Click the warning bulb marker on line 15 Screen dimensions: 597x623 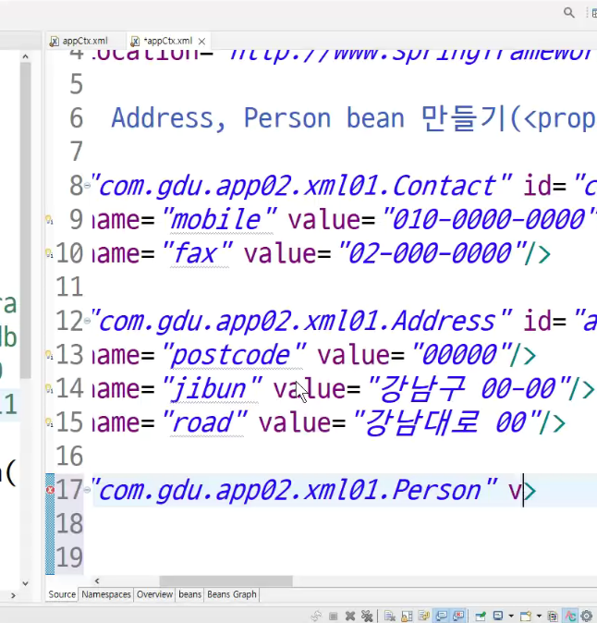click(49, 421)
